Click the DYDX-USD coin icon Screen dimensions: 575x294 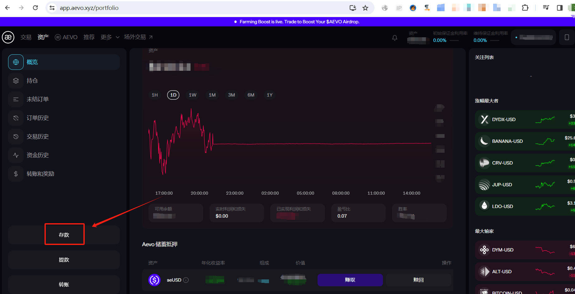[484, 120]
